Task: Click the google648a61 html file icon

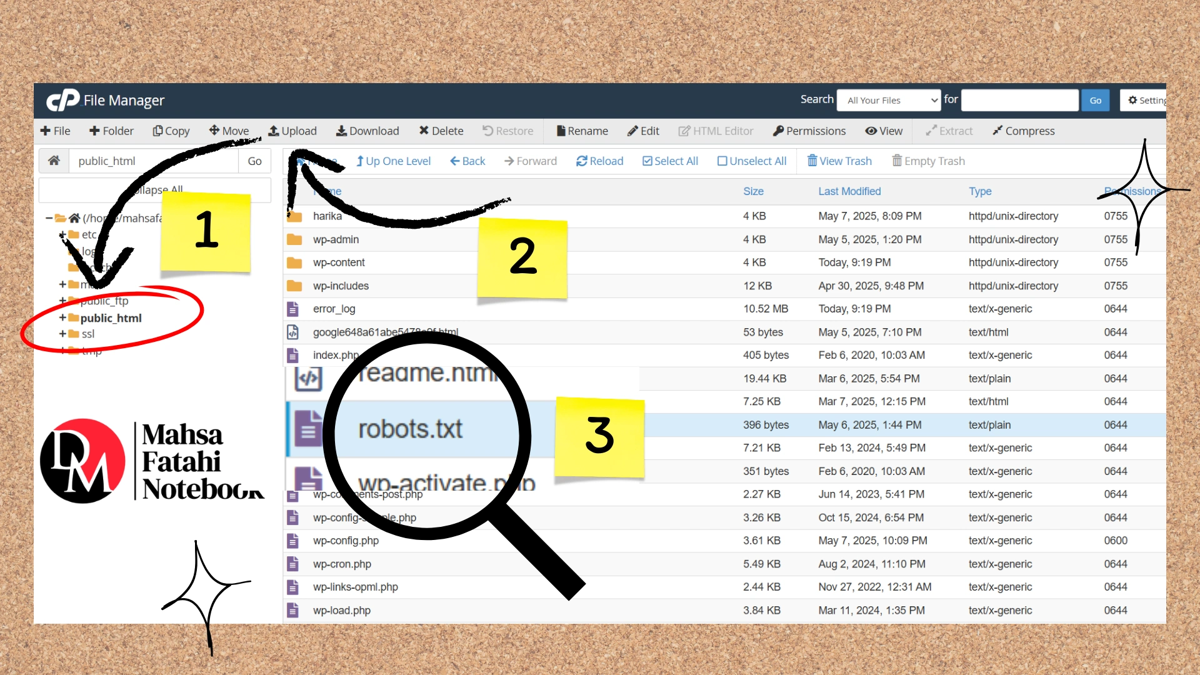Action: (292, 332)
